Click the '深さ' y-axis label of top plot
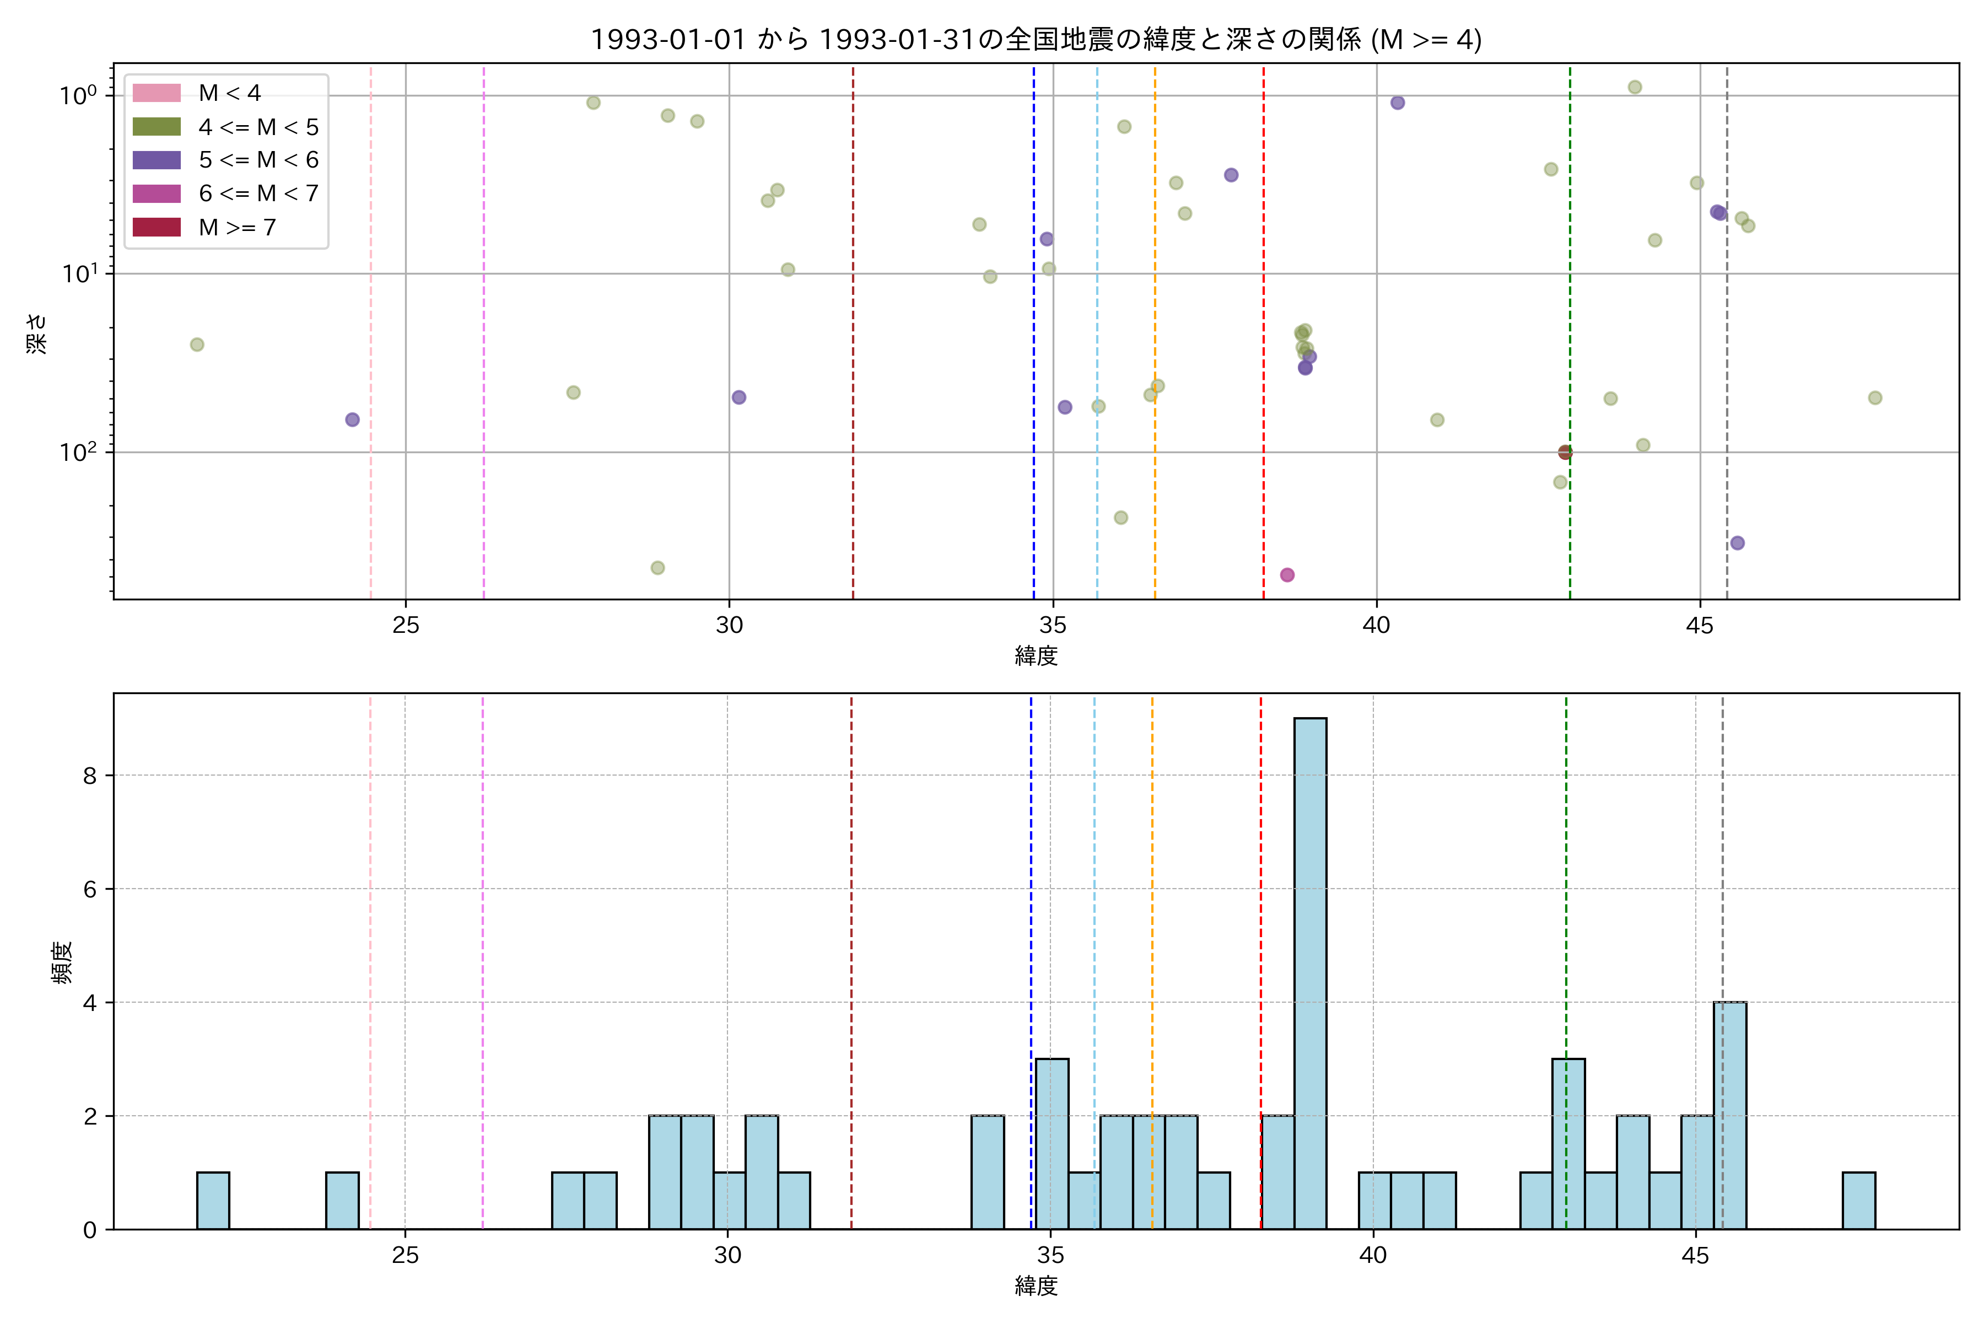 (37, 334)
